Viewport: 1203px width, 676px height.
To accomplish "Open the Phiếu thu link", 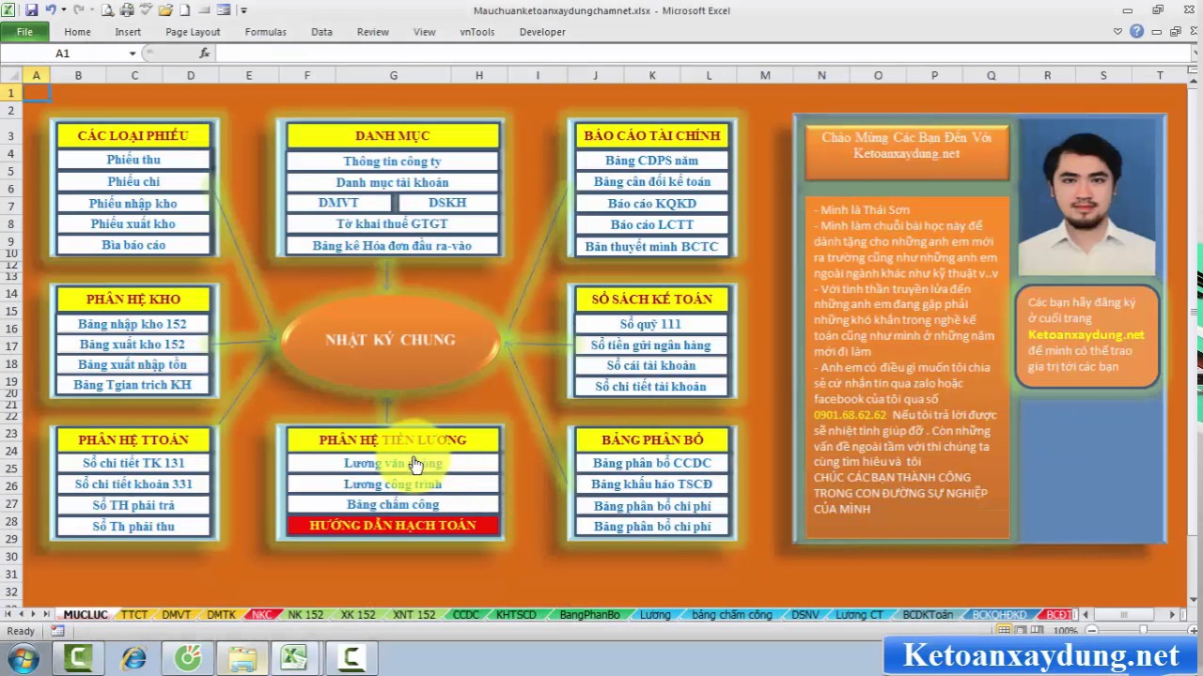I will point(133,161).
